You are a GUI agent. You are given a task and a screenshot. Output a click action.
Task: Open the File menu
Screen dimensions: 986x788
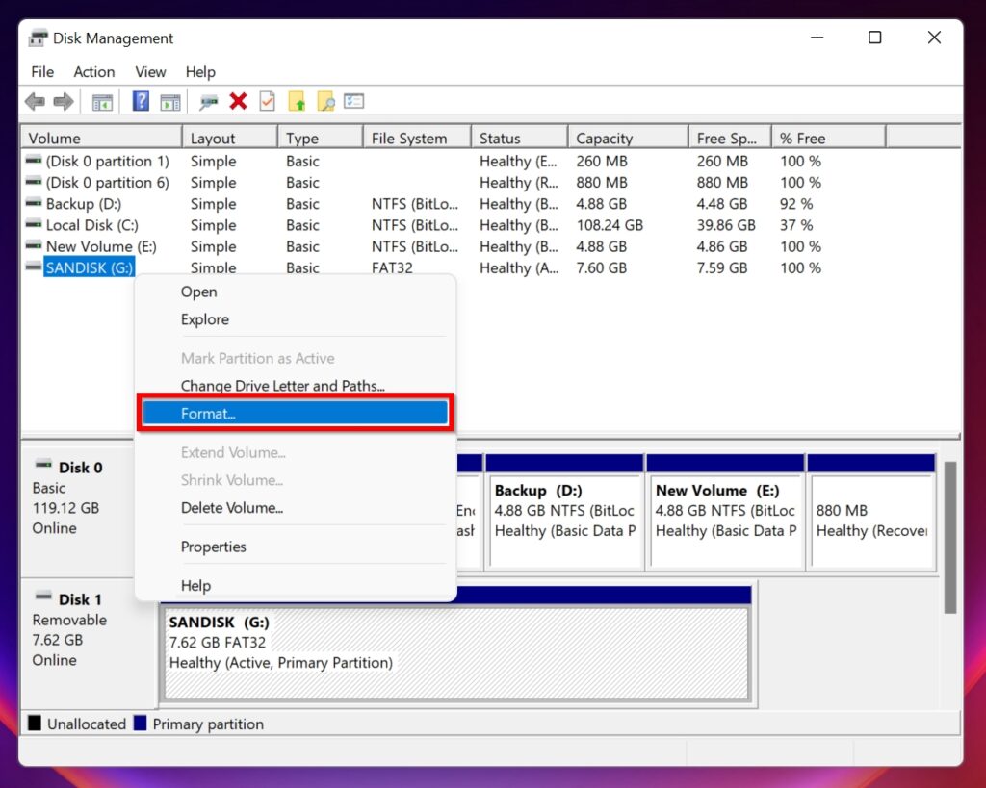42,72
